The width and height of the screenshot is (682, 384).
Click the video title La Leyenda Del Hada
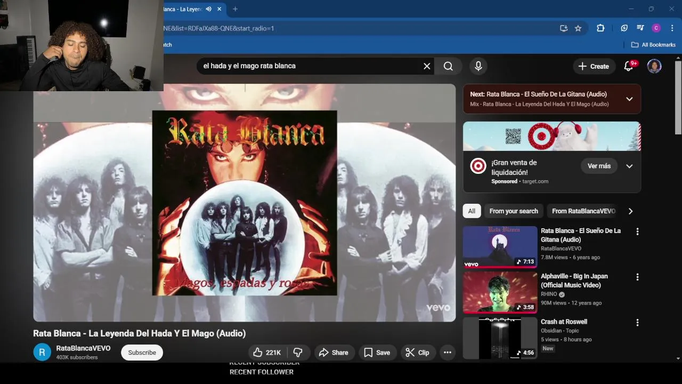coord(140,333)
